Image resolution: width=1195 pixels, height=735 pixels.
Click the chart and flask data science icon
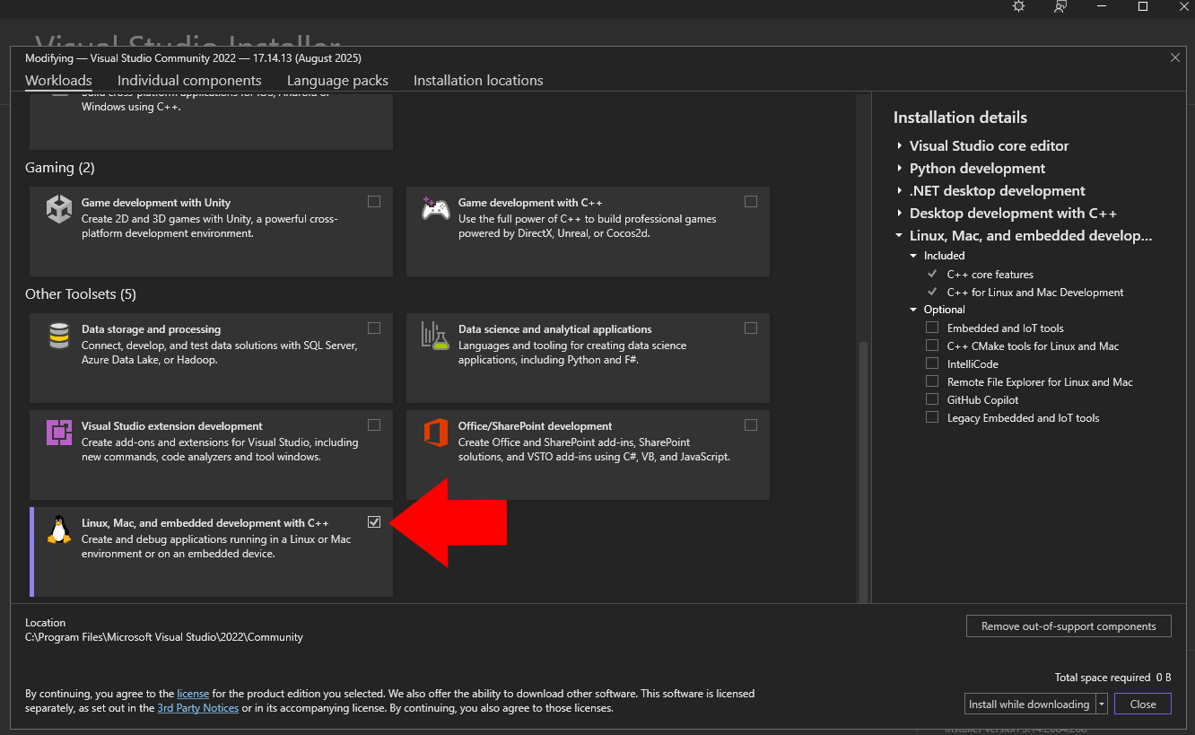435,336
